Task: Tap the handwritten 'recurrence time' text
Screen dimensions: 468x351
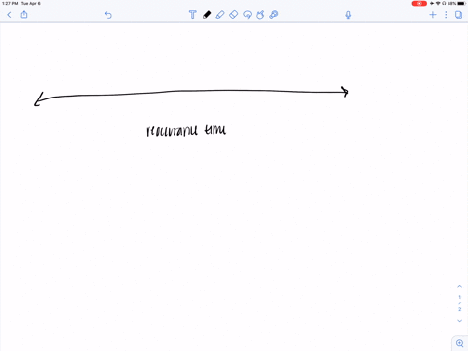Action: click(186, 130)
